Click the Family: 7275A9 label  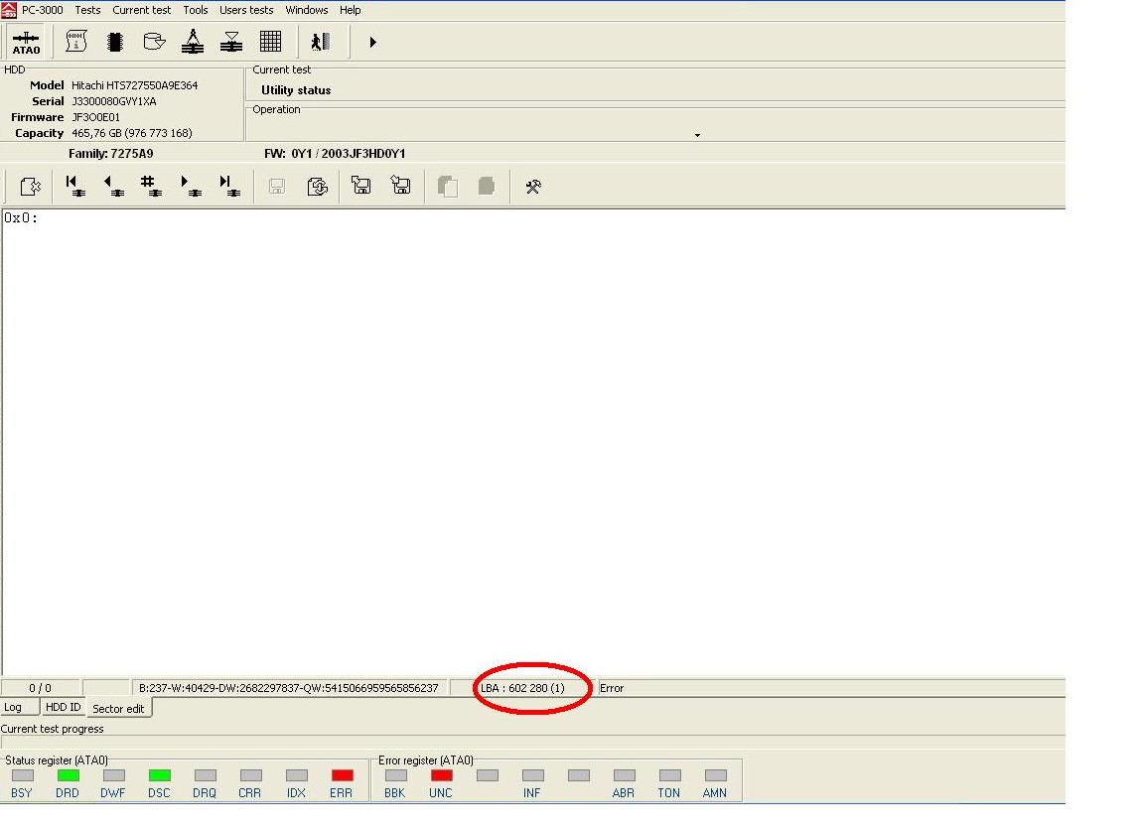[111, 154]
